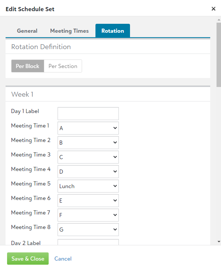Click the scrollbar up arrow
Image resolution: width=221 pixels, height=271 pixels.
click(219, 20)
